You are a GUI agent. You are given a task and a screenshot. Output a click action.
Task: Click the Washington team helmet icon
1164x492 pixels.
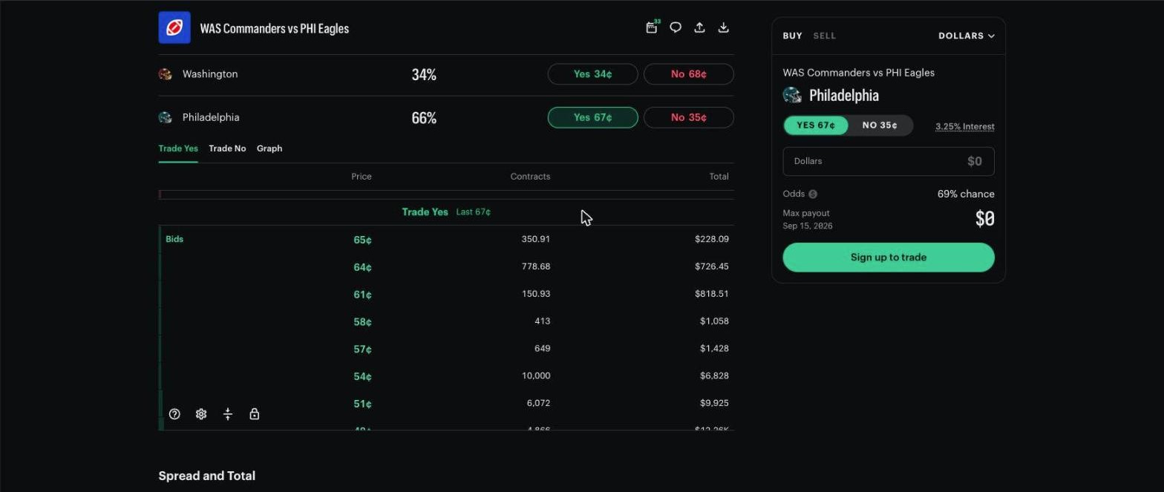click(x=166, y=74)
